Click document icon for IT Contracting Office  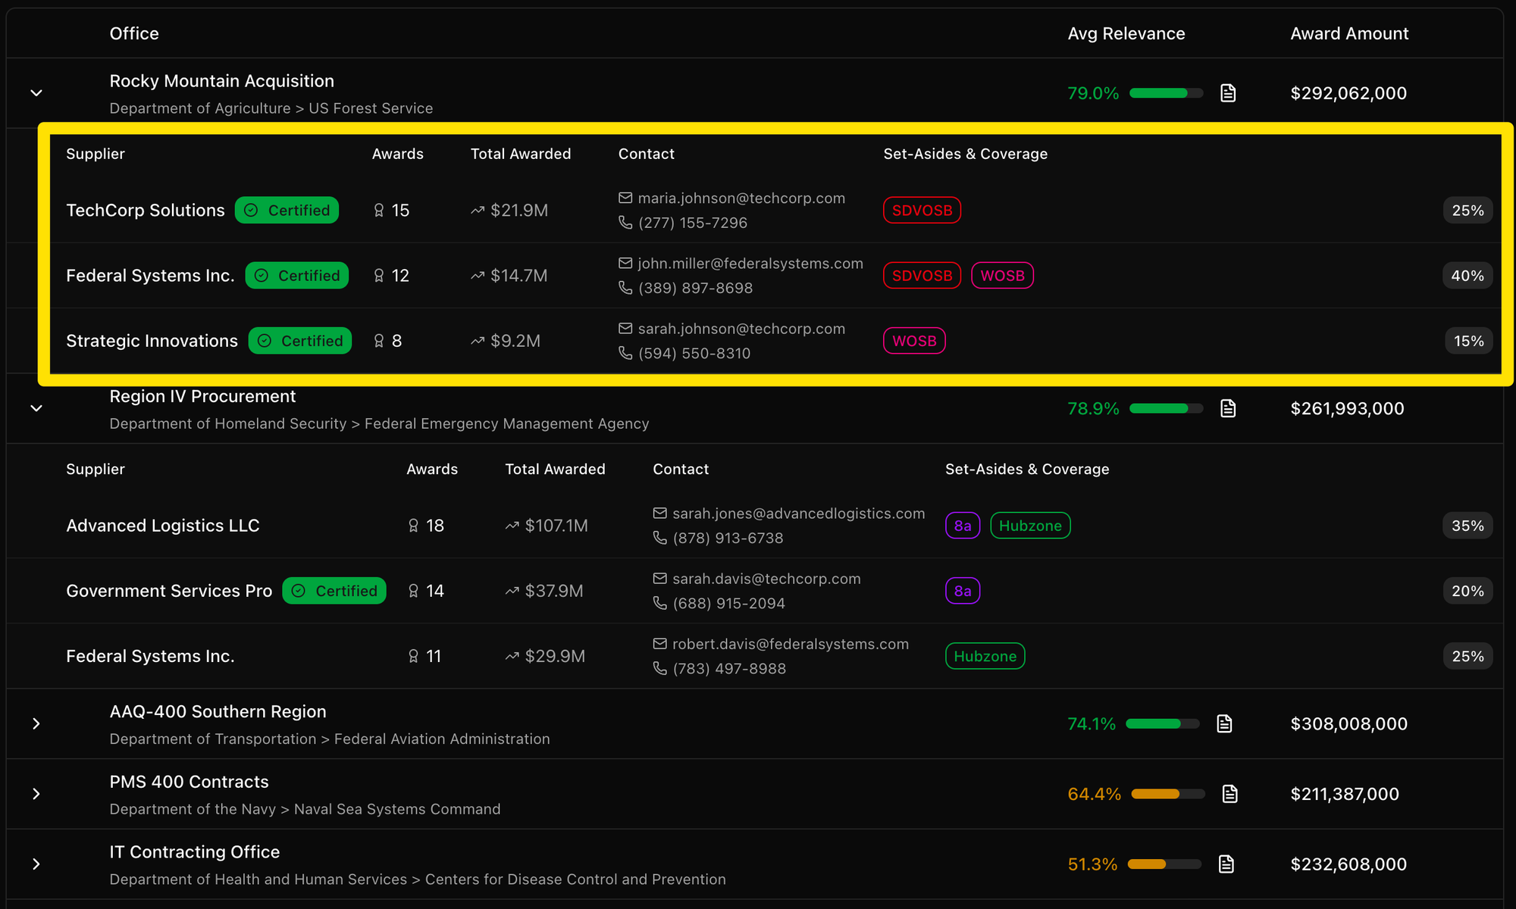point(1226,864)
